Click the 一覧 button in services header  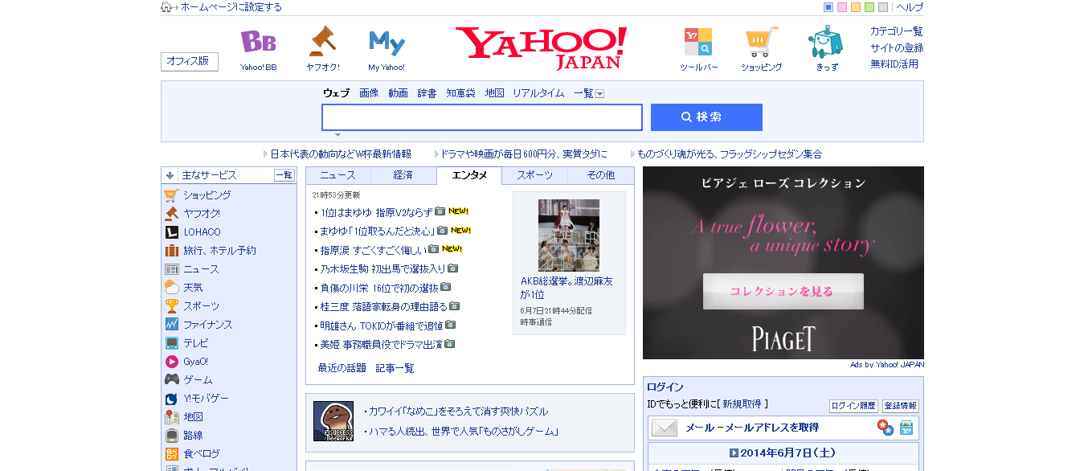[284, 175]
